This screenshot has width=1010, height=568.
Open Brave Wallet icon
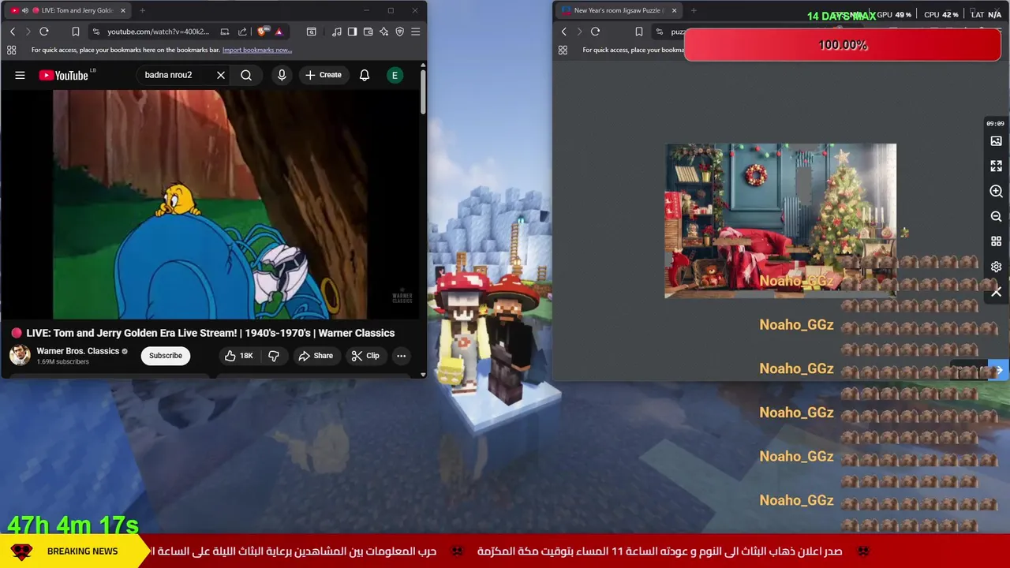point(368,32)
